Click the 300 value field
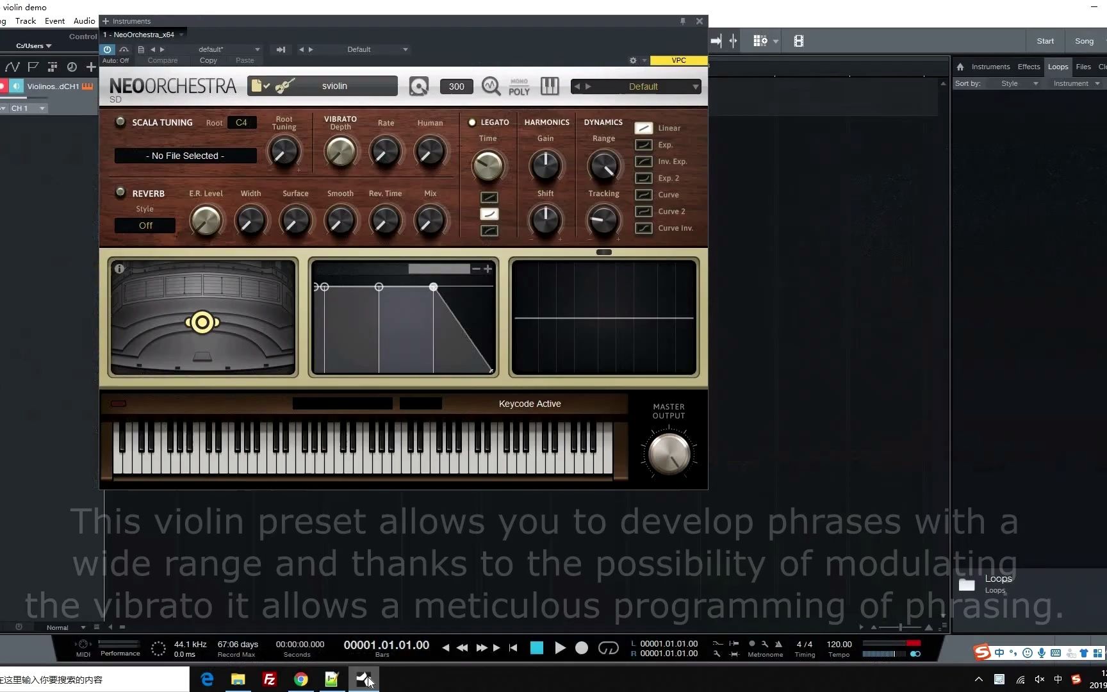Viewport: 1107px width, 692px height. pyautogui.click(x=457, y=86)
